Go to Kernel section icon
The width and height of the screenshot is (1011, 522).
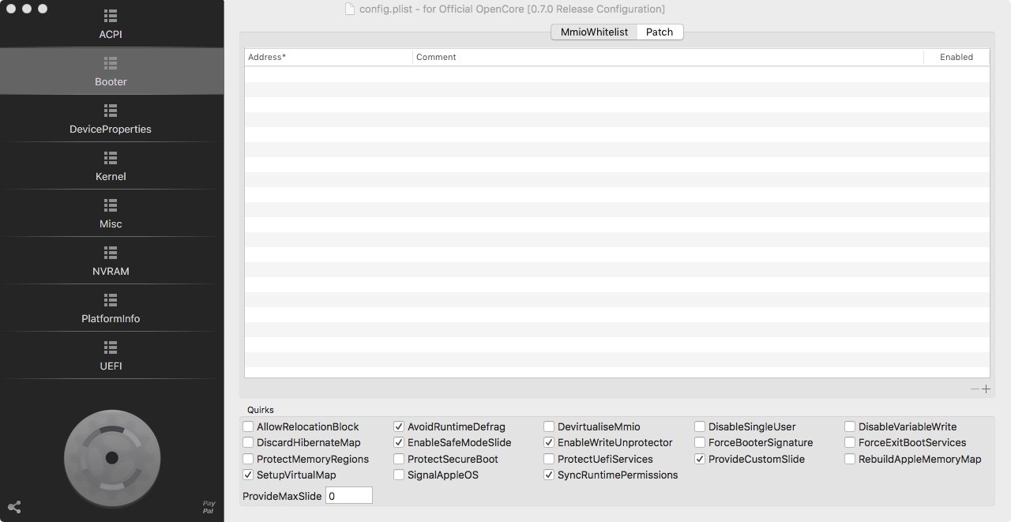[111, 158]
